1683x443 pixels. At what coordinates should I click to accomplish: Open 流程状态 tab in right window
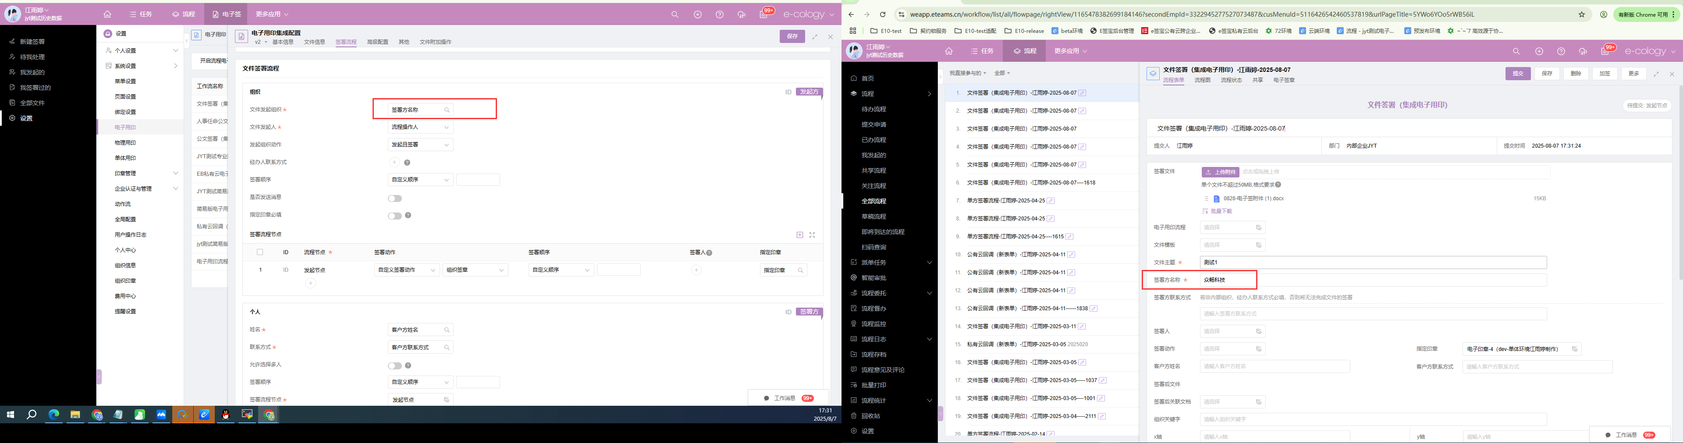(x=1231, y=80)
